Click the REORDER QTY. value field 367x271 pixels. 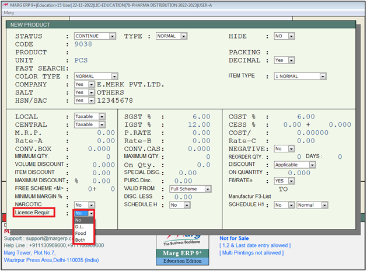(299, 157)
